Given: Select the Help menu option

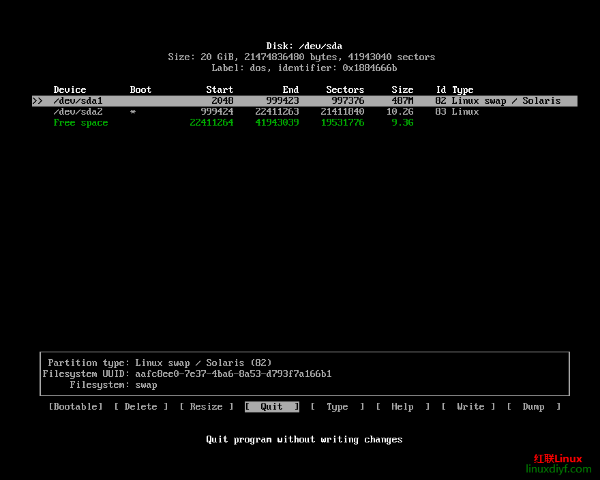Looking at the screenshot, I should point(402,406).
